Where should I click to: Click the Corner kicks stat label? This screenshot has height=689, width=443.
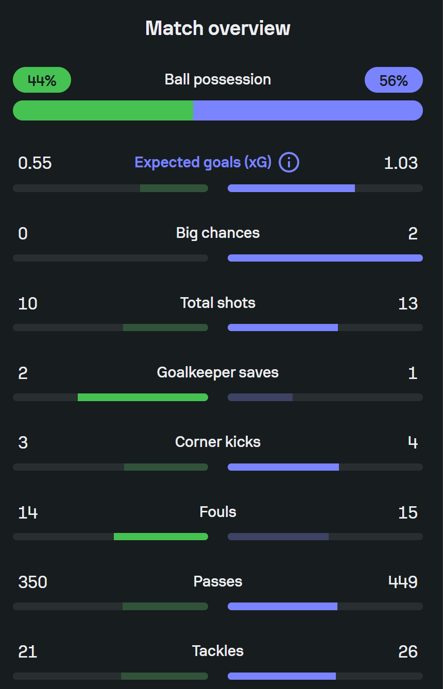218,442
